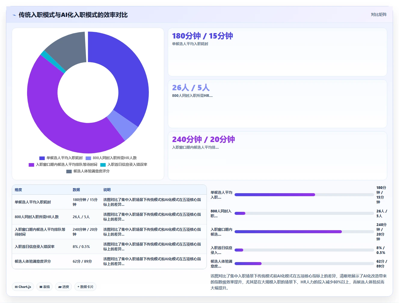Toggle the 单候选人平均入职耗时 legend entry
Image resolution: width=399 pixels, height=303 pixels.
(x=61, y=158)
